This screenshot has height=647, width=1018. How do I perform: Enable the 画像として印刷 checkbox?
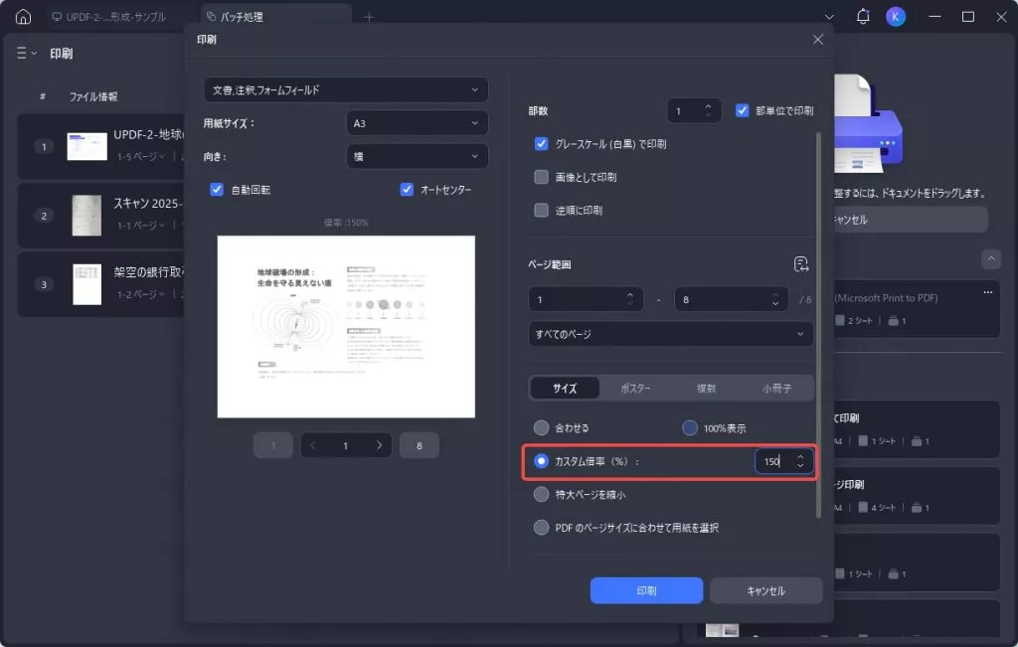[541, 177]
